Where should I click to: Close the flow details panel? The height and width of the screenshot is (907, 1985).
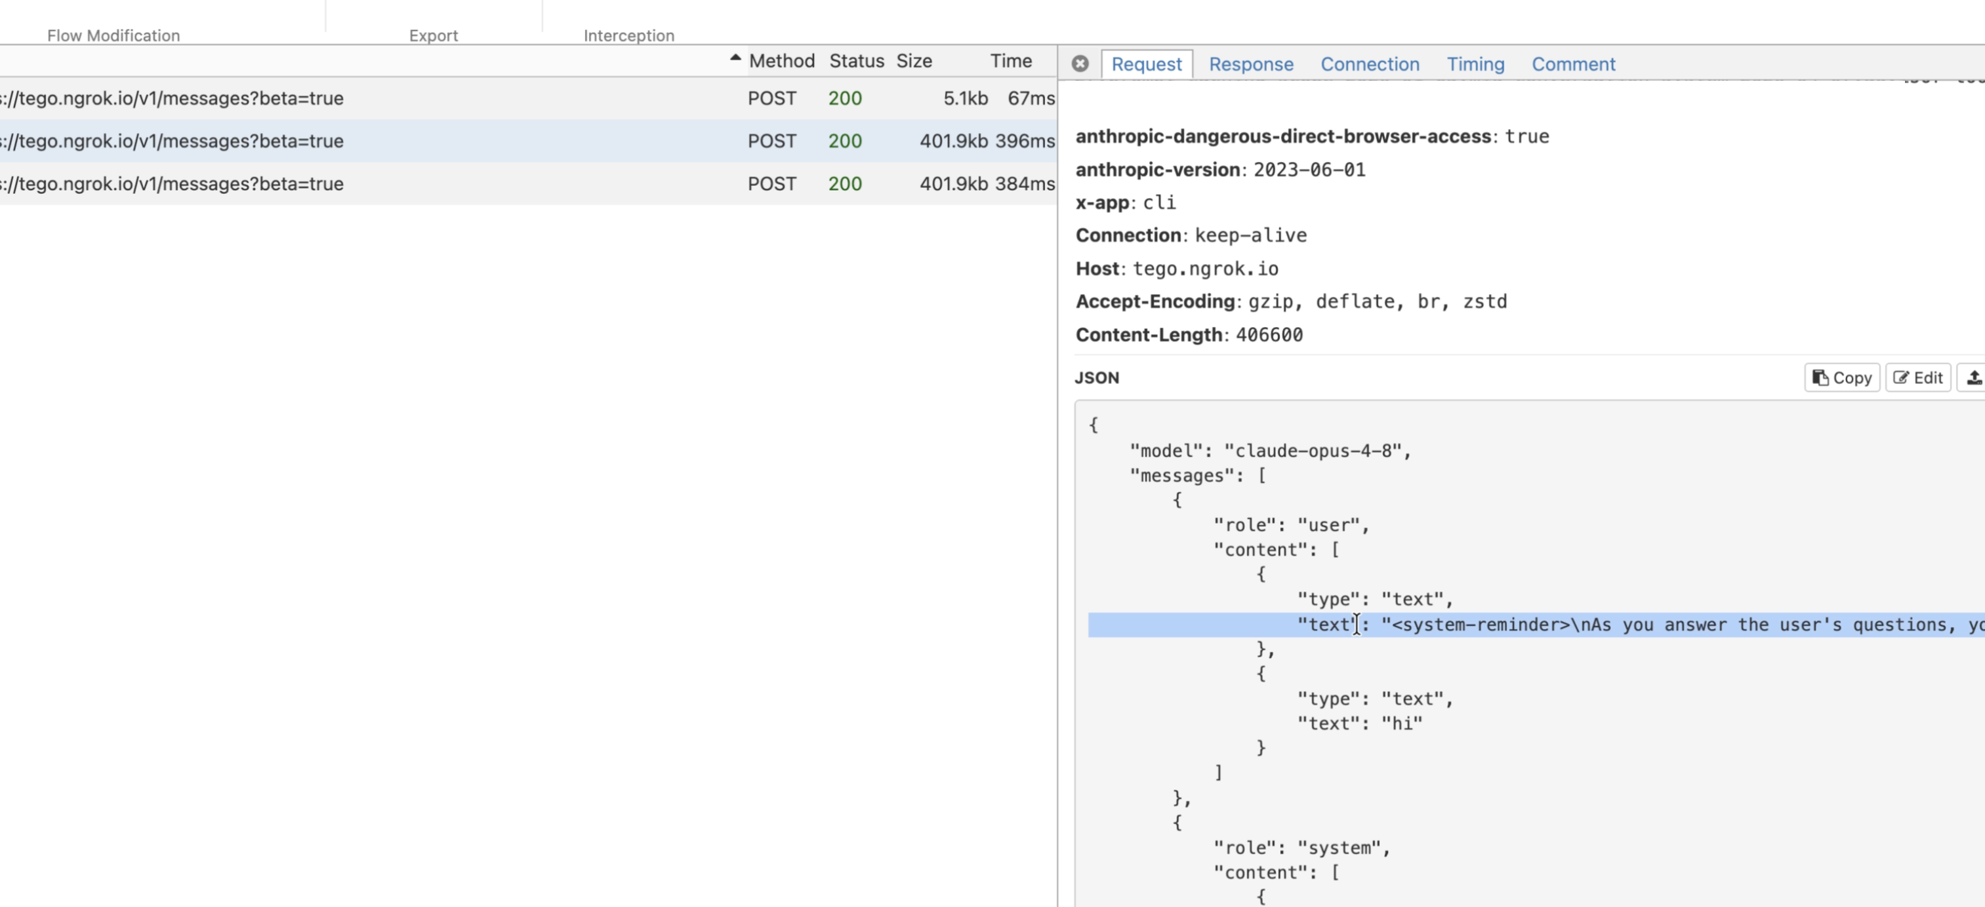1080,64
